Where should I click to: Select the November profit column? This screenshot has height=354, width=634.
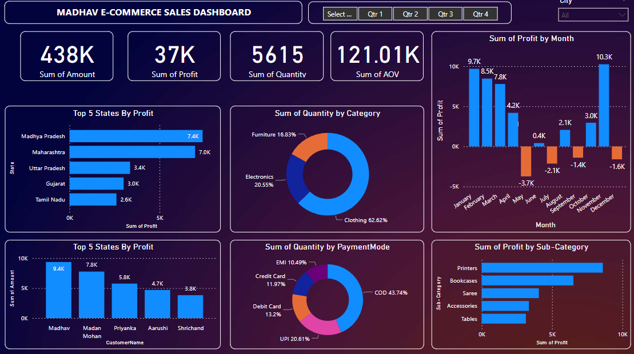click(x=604, y=106)
